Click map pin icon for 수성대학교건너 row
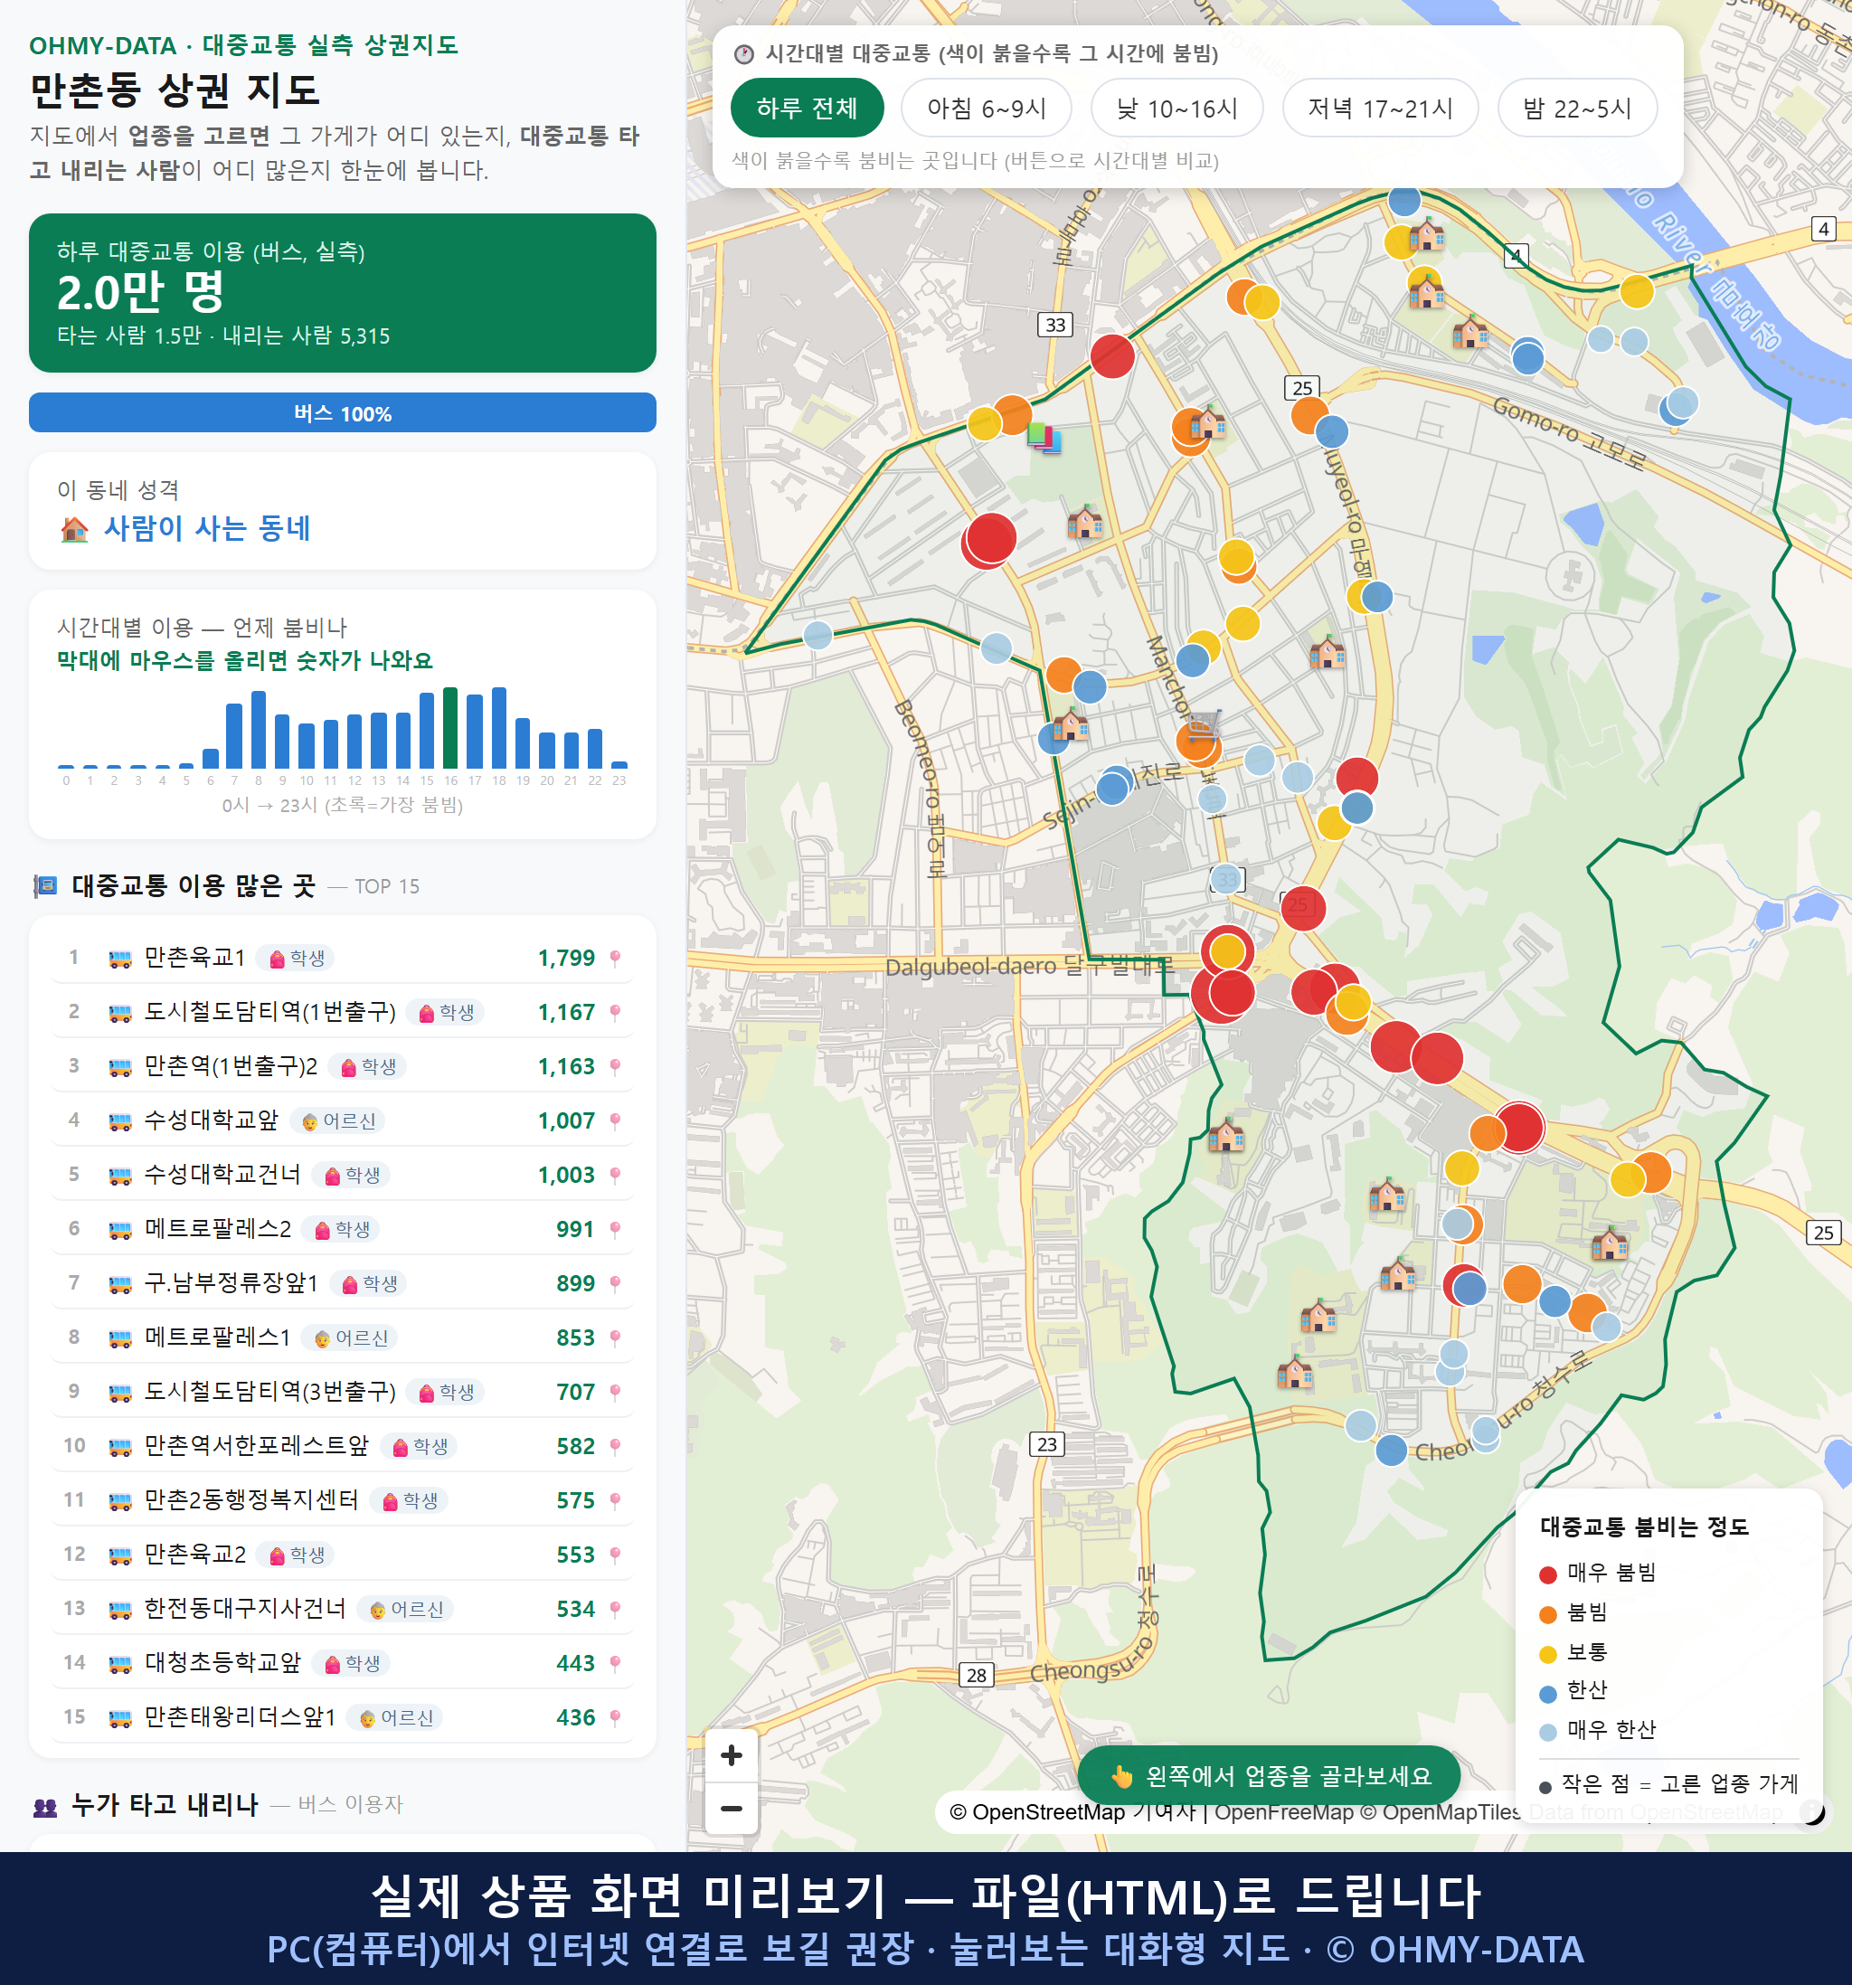The image size is (1852, 1985). [x=615, y=1176]
